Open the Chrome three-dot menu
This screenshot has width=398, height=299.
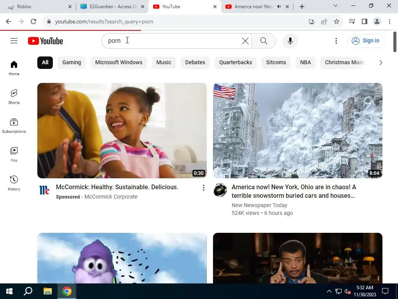click(x=389, y=22)
